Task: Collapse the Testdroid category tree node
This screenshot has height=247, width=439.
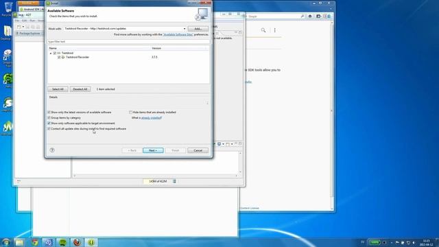Action: pyautogui.click(x=51, y=54)
